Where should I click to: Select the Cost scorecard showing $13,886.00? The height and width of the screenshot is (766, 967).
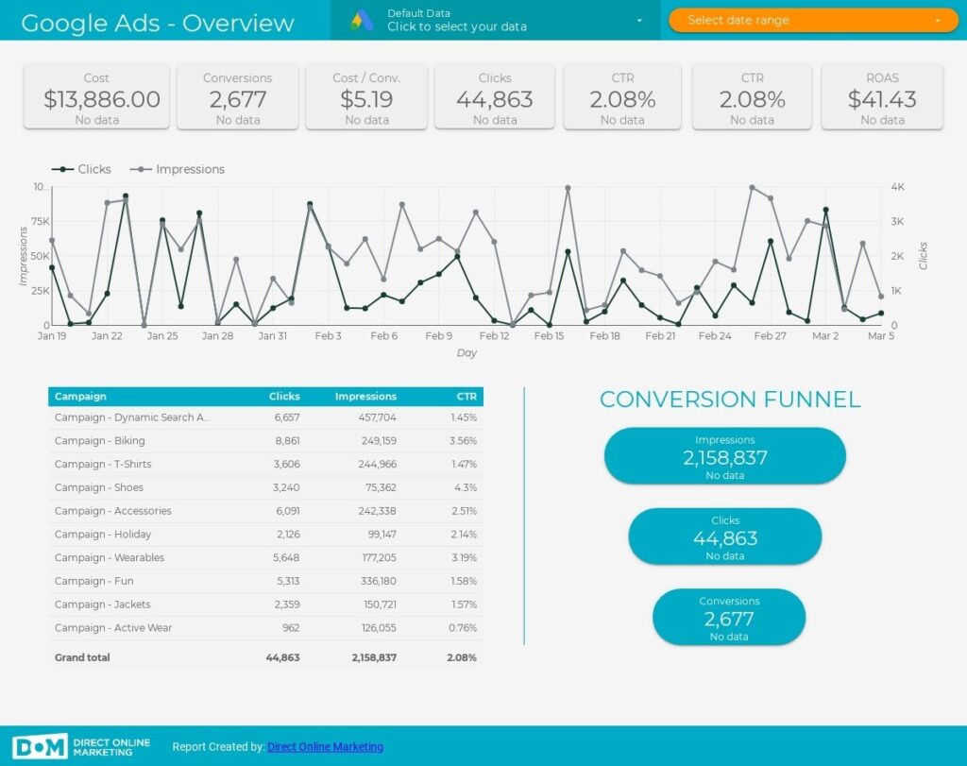(95, 96)
